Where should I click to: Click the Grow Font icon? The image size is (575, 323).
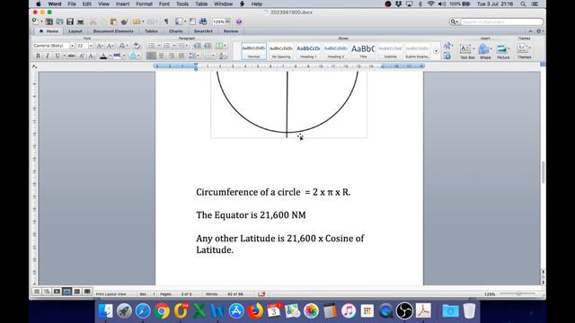pos(100,46)
